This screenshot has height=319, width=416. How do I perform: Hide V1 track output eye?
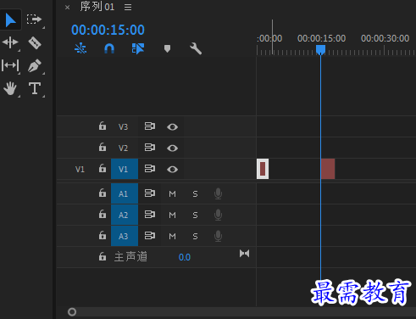(172, 170)
